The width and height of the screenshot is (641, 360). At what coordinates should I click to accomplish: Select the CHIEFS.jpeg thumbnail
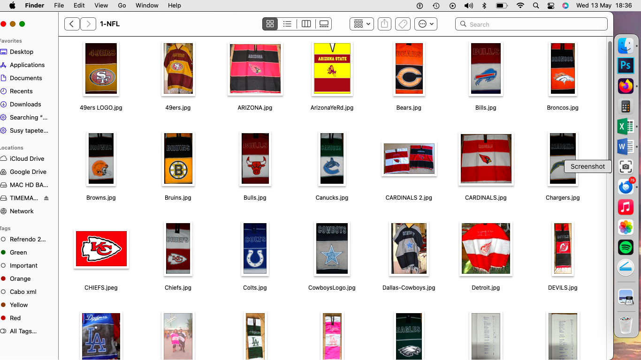click(101, 248)
